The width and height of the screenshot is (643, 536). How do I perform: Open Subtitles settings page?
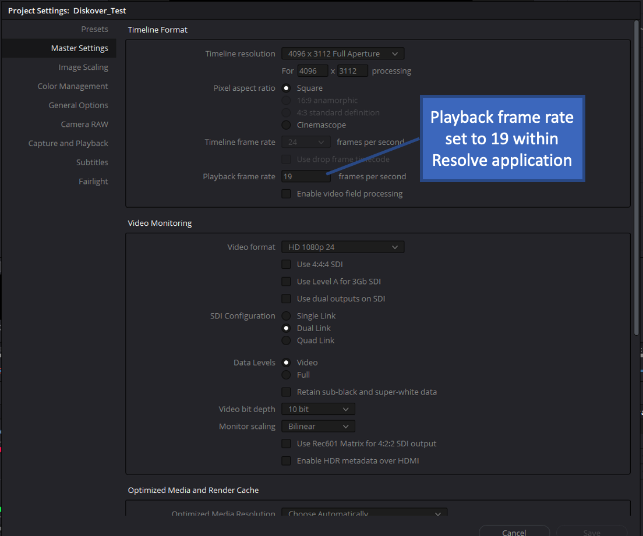pyautogui.click(x=92, y=162)
